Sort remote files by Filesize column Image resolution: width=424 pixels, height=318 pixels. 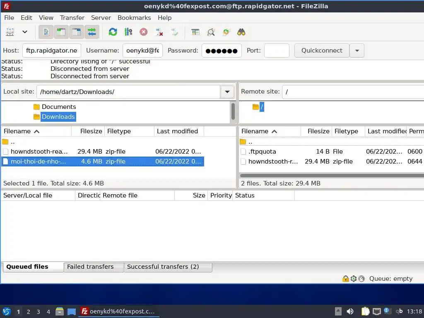pyautogui.click(x=316, y=131)
